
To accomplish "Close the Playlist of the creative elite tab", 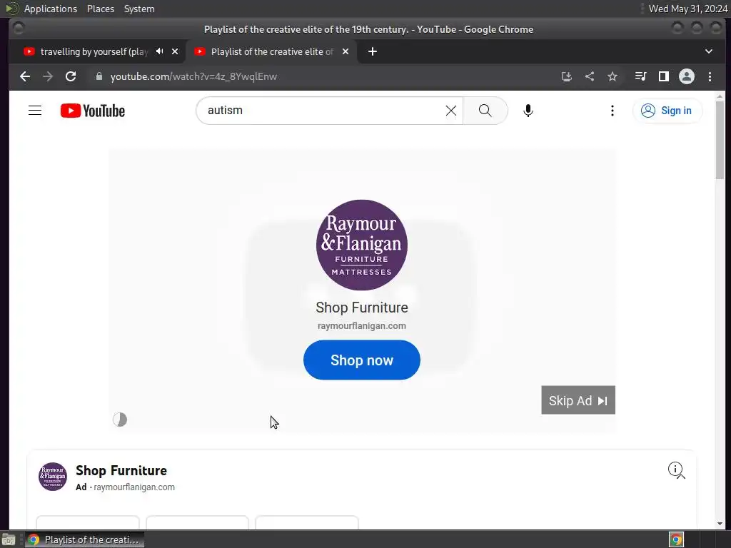I will [x=346, y=51].
